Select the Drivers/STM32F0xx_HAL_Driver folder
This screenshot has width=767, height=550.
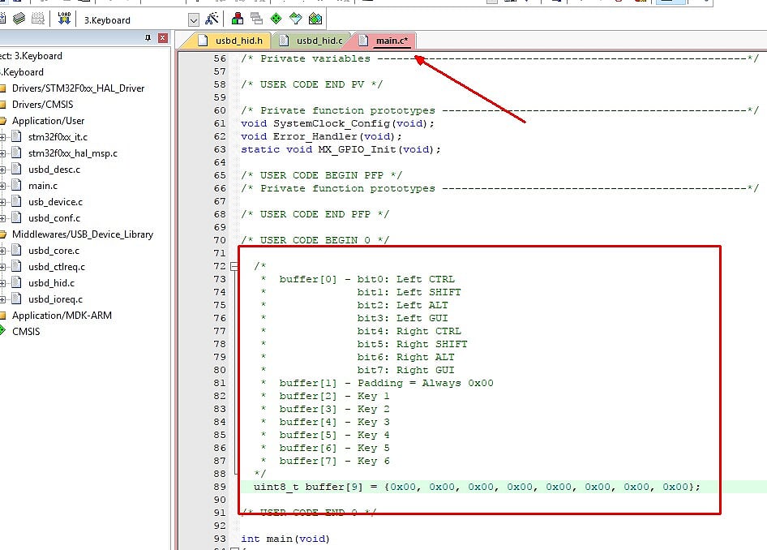pos(78,88)
